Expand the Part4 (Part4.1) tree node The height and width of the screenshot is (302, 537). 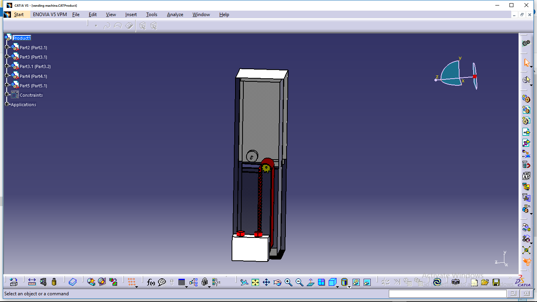7,75
